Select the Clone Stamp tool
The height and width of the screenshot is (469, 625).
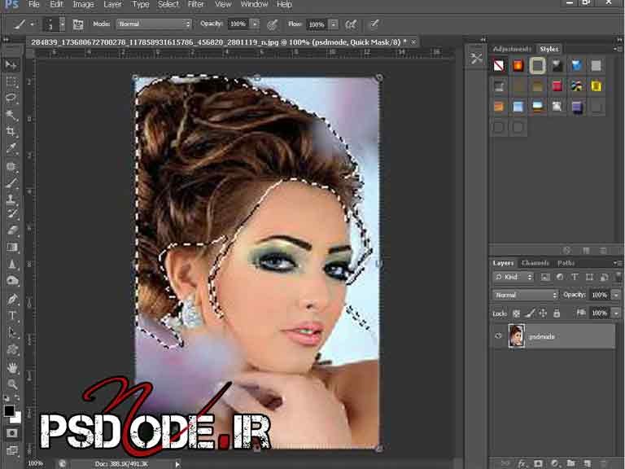tap(11, 199)
